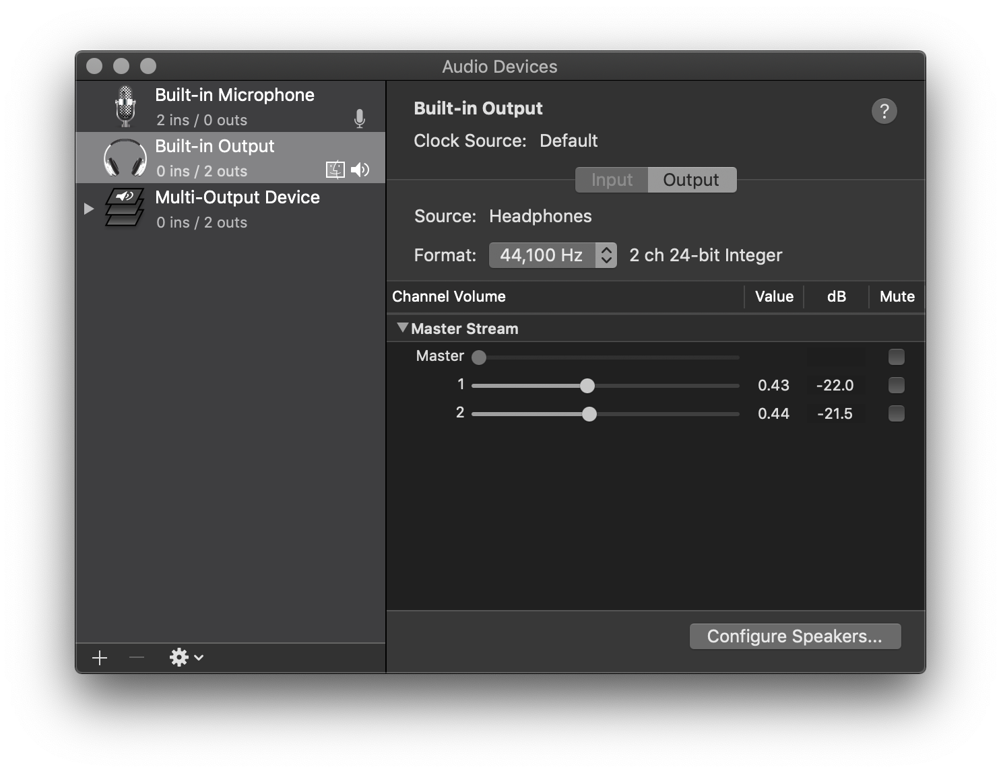The height and width of the screenshot is (773, 1001).
Task: Select Multi-Output Device in the device list
Action: pos(231,209)
